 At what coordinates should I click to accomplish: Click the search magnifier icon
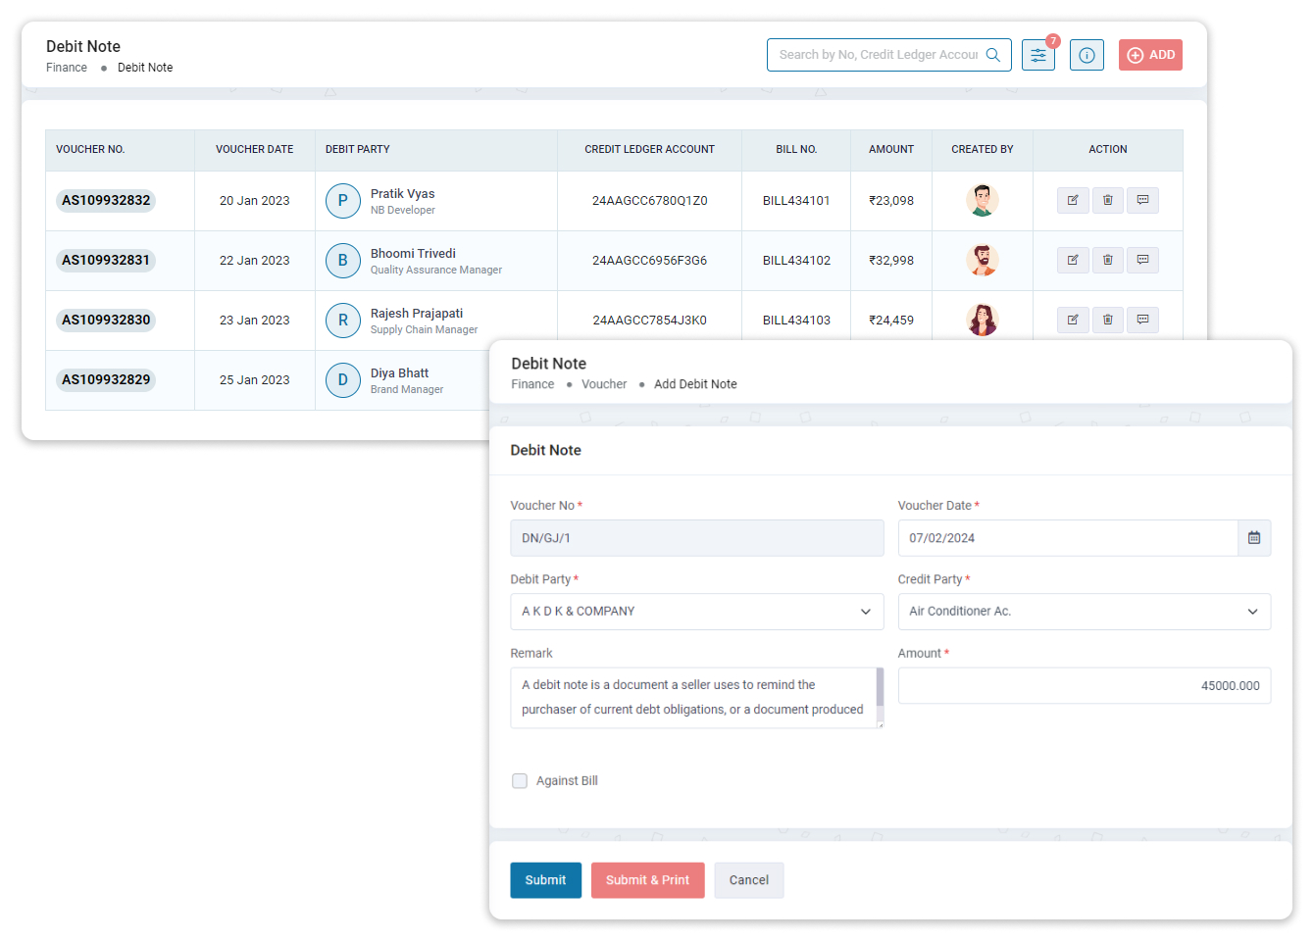click(x=992, y=55)
